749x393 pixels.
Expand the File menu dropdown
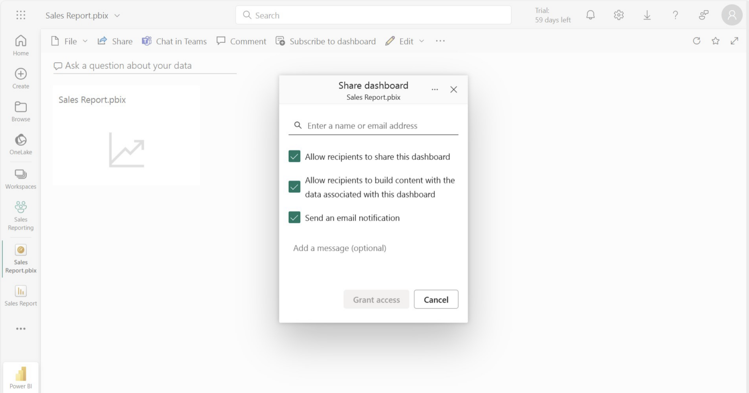pos(85,41)
